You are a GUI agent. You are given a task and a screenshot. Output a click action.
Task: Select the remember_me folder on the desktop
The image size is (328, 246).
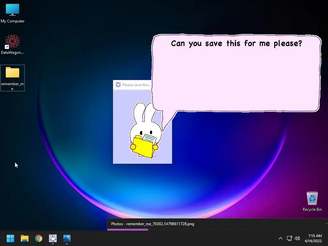12,78
